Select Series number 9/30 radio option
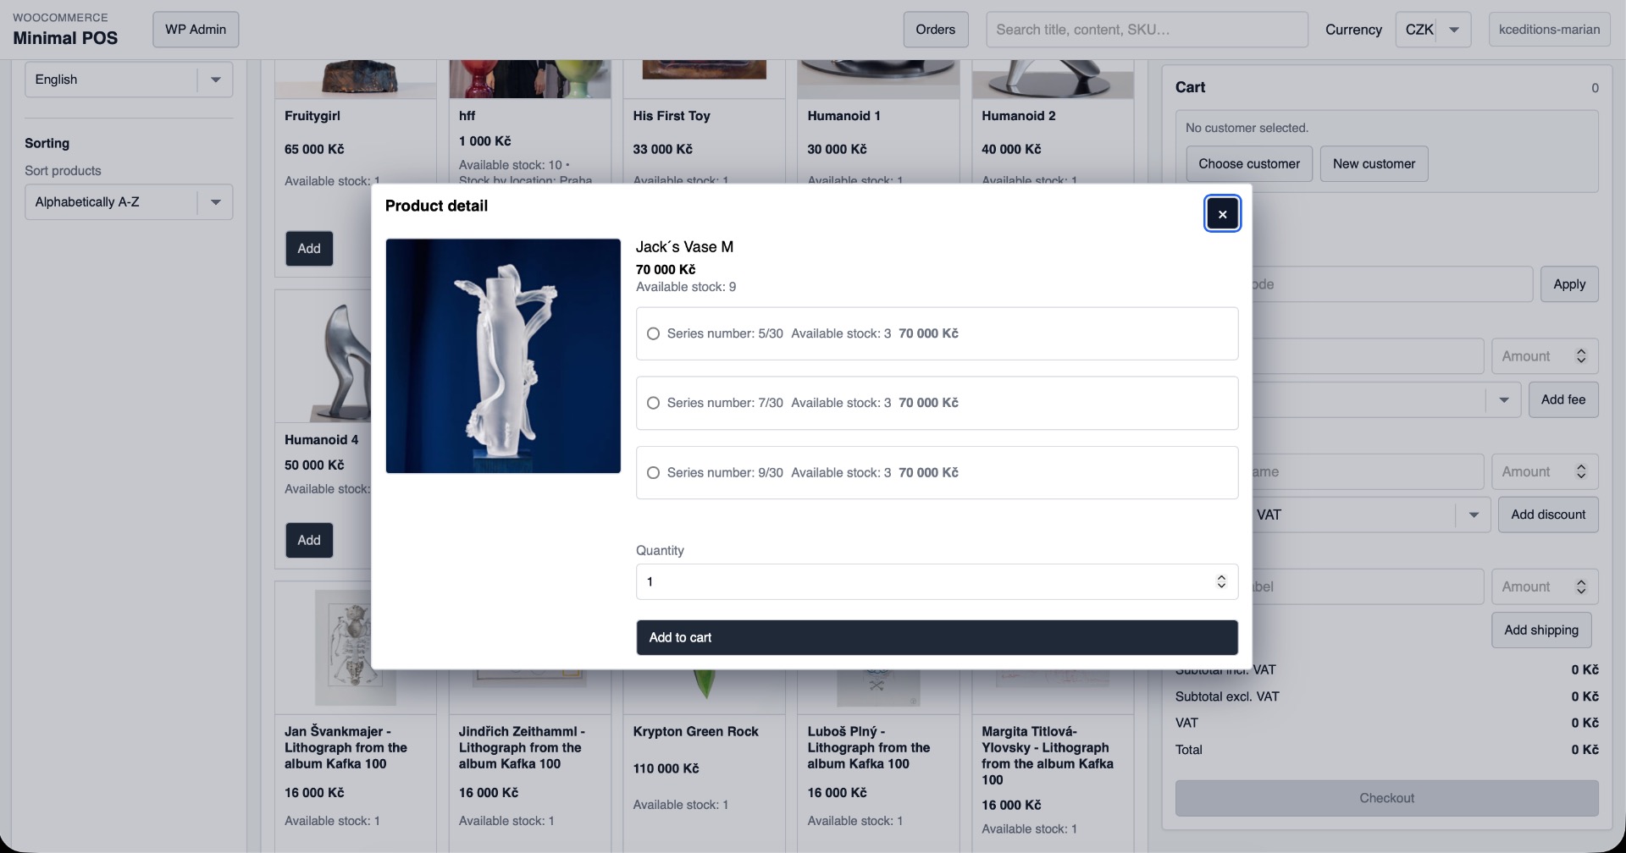Image resolution: width=1626 pixels, height=853 pixels. point(653,473)
